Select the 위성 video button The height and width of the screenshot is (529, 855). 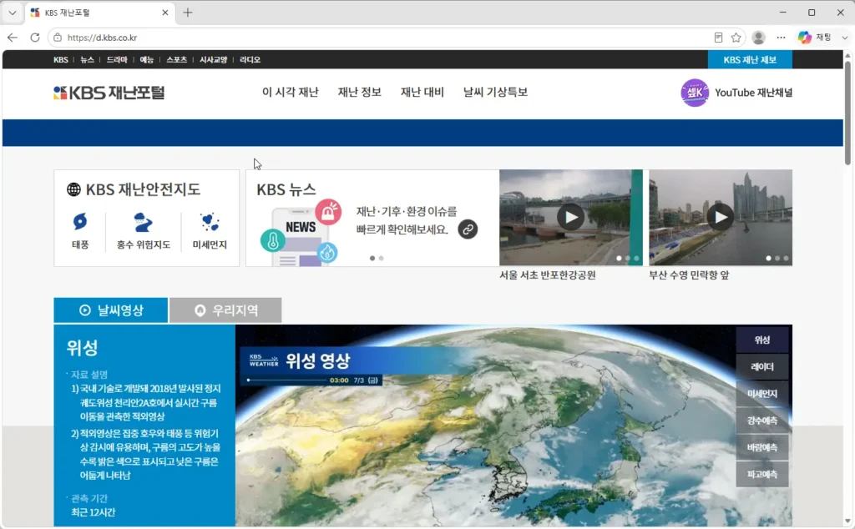[x=761, y=340]
